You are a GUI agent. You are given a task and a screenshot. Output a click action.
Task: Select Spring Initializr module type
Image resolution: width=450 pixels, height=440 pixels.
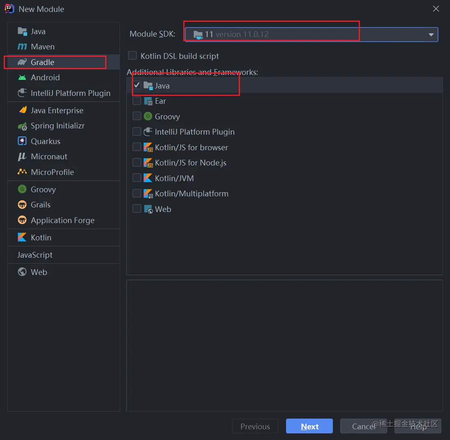click(63, 126)
